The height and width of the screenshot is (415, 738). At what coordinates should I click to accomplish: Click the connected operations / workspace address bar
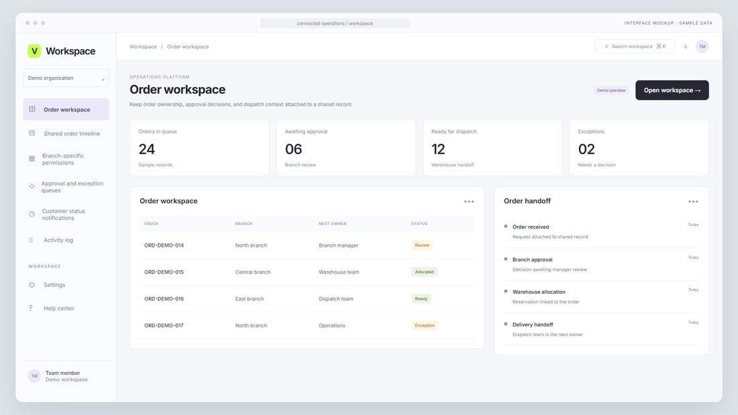coord(335,23)
